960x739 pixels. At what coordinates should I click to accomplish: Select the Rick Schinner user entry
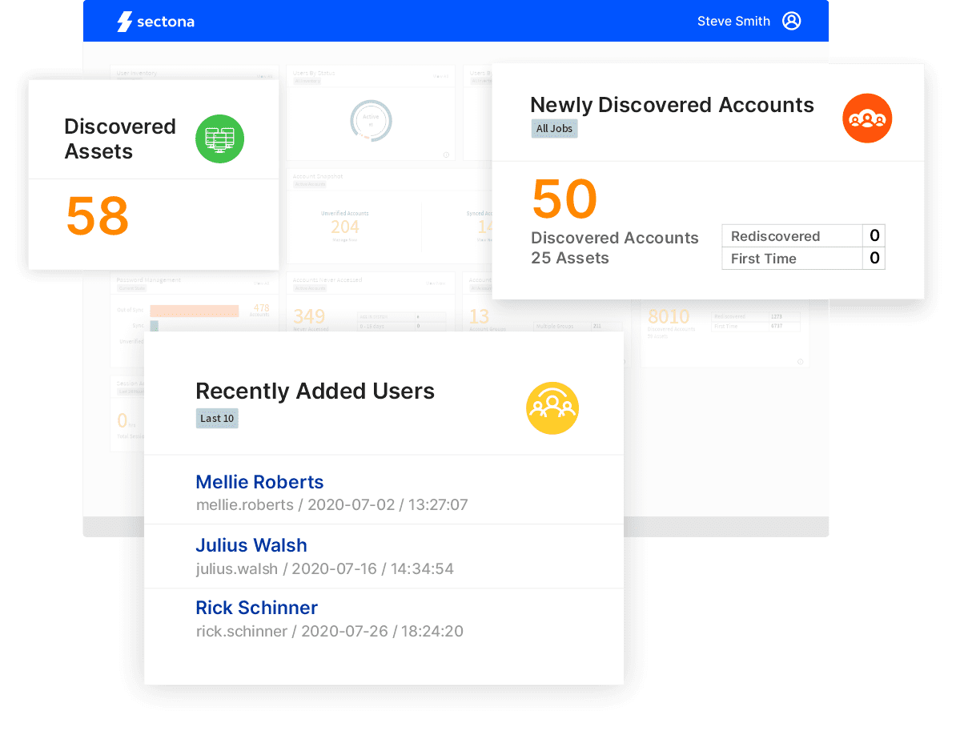coord(256,608)
